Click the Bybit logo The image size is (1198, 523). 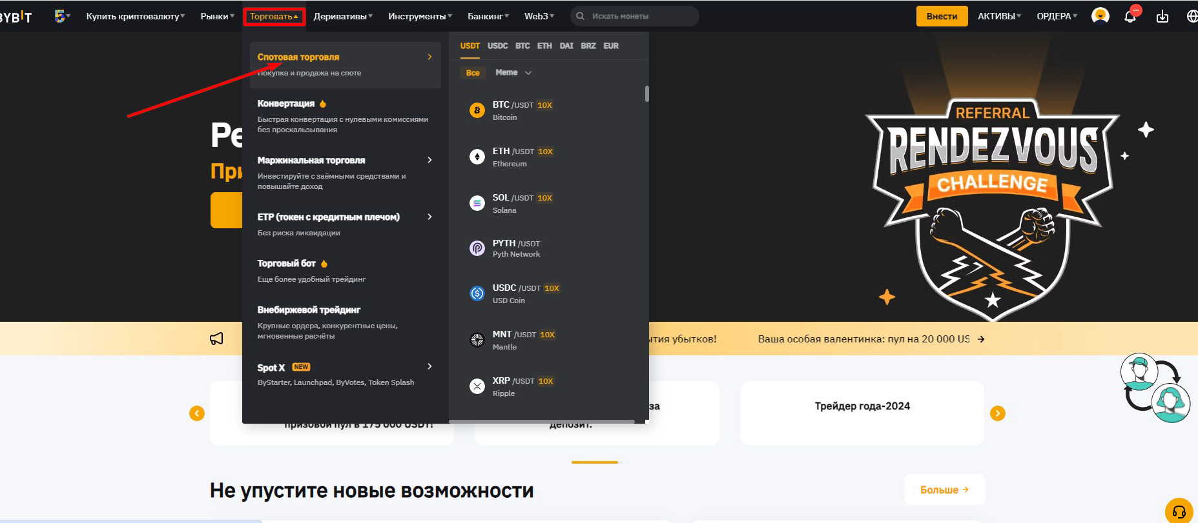pos(15,16)
